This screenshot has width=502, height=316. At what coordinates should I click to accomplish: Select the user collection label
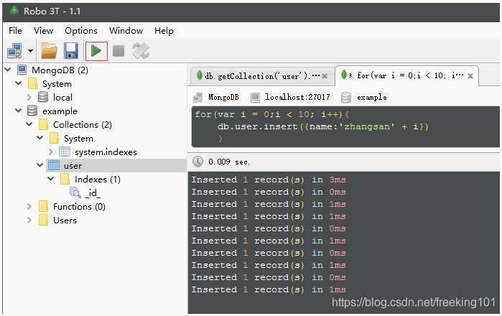73,166
